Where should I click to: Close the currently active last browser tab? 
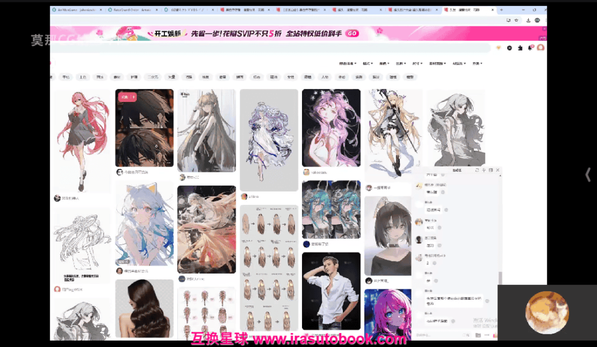tap(492, 10)
